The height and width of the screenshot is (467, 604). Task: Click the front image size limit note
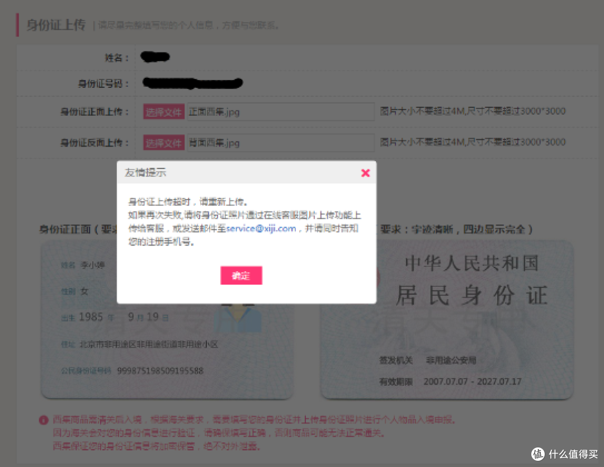[473, 111]
